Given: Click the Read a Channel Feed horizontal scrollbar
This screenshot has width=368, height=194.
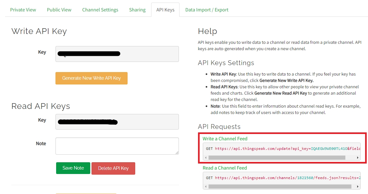Looking at the screenshot, I should [x=279, y=187].
